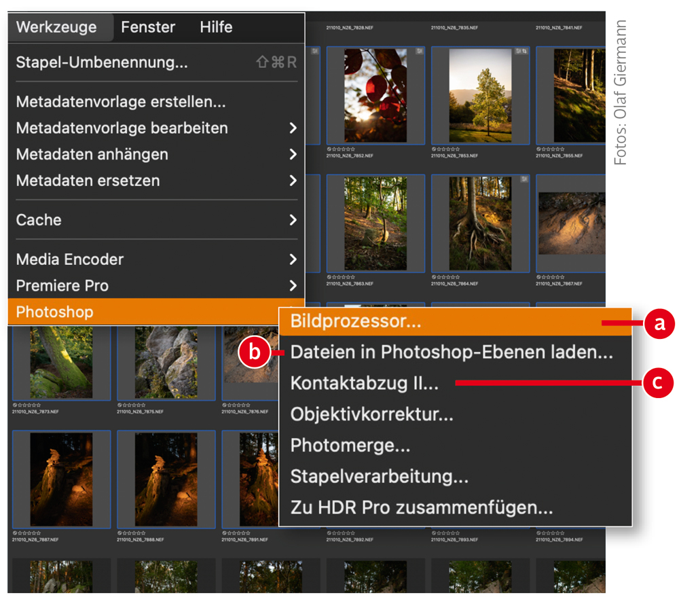679x597 pixels.
Task: Open the Hilfe menu
Action: [x=216, y=27]
